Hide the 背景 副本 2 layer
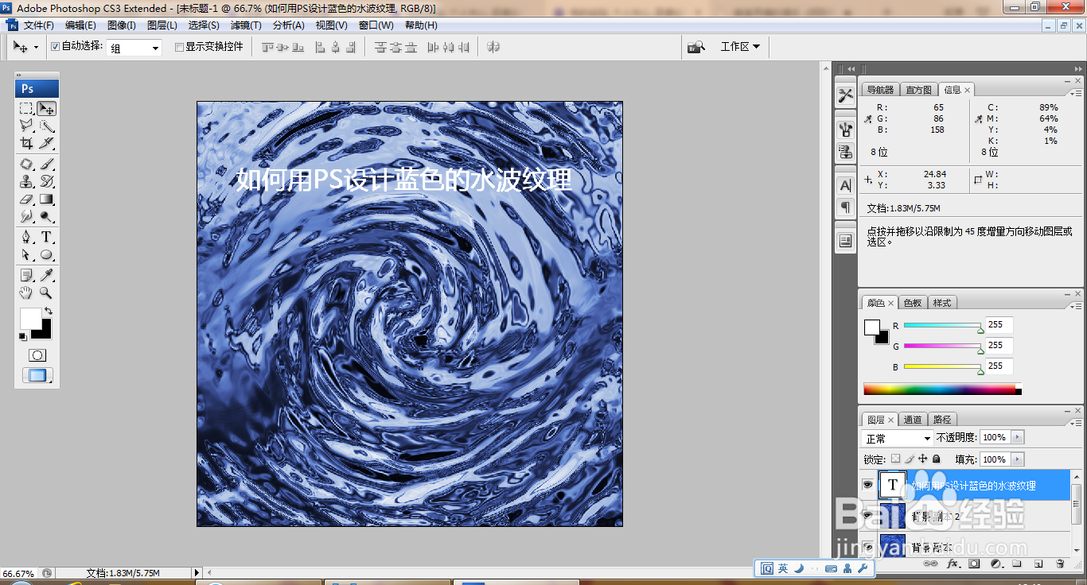 click(x=868, y=515)
